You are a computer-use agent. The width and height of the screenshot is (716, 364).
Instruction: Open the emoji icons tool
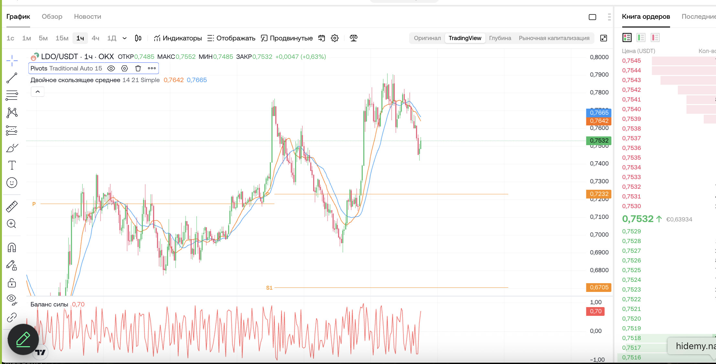pyautogui.click(x=12, y=183)
